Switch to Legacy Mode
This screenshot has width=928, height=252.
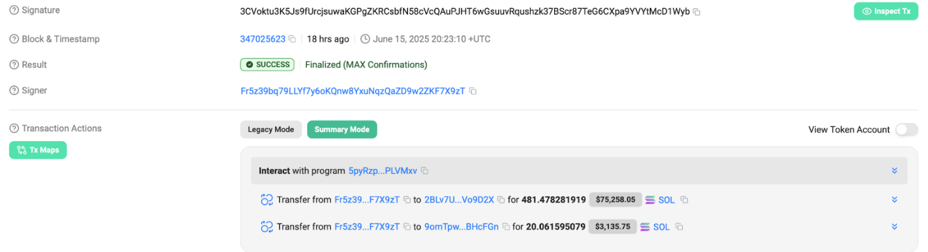point(271,130)
